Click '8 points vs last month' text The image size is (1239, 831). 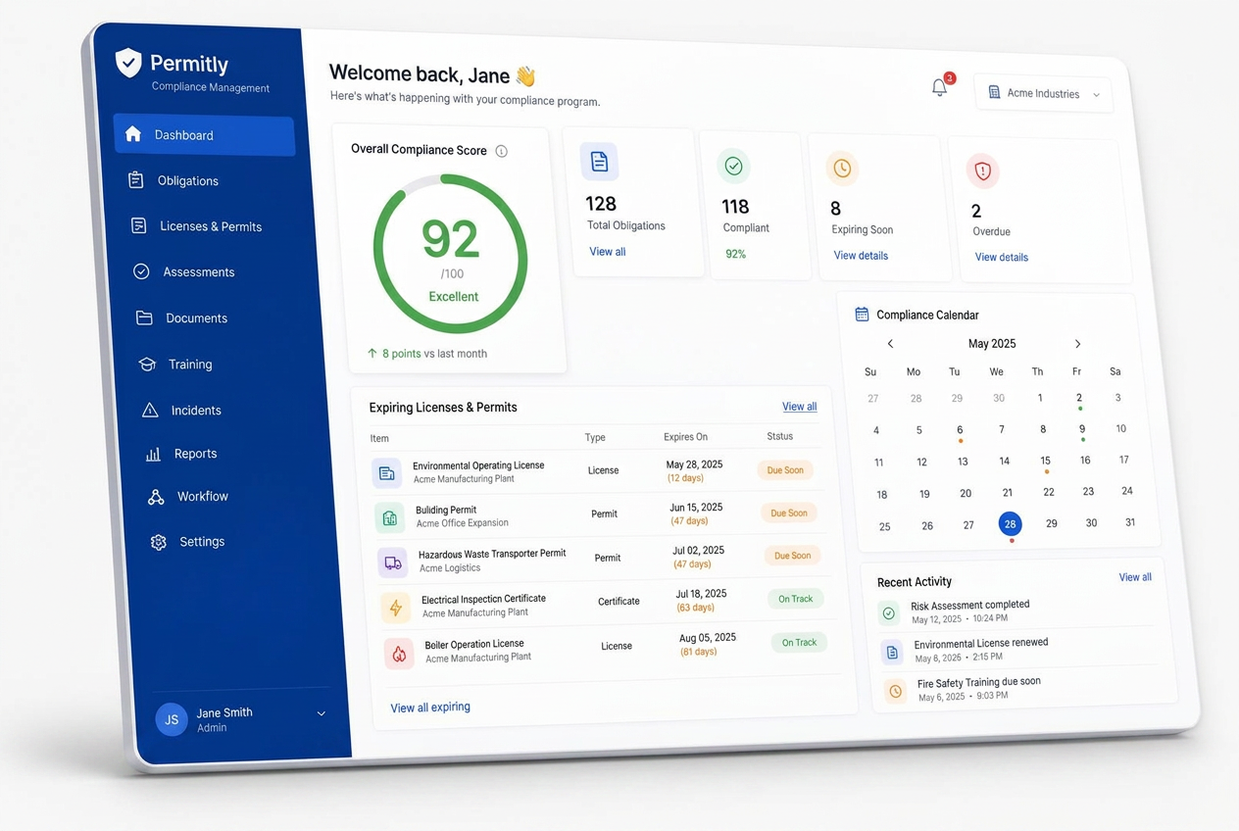434,354
